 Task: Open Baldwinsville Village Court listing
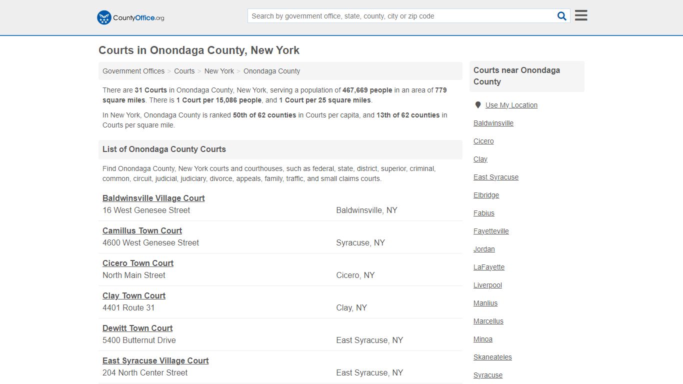(153, 198)
